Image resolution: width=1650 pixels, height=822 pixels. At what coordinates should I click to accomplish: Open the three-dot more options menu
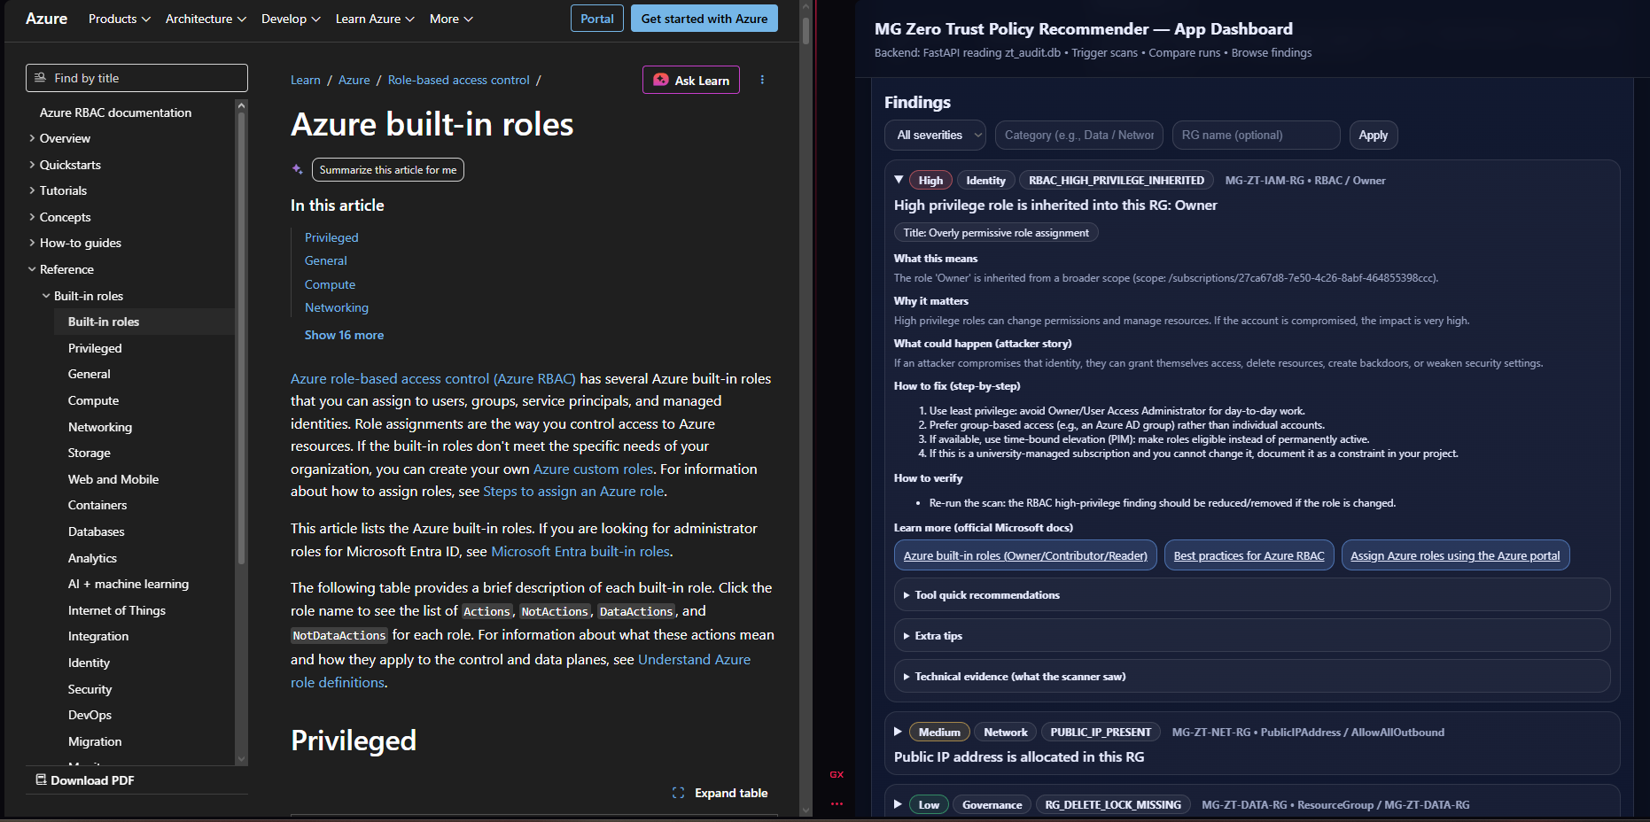[x=762, y=80]
